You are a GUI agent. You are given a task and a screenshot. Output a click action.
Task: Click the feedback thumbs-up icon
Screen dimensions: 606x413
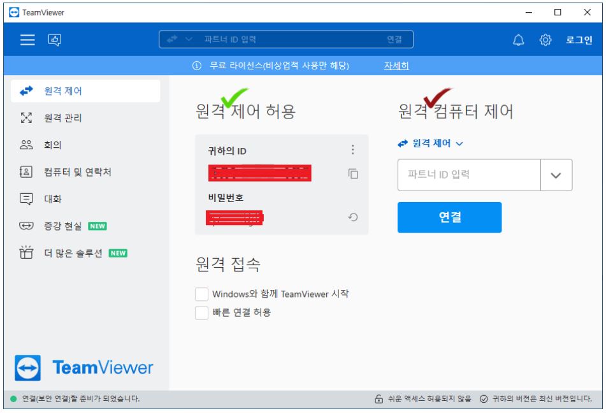click(55, 40)
